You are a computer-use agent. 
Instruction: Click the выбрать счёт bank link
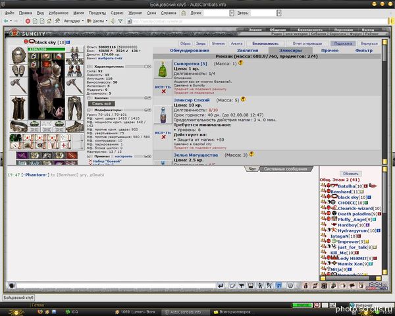110,58
